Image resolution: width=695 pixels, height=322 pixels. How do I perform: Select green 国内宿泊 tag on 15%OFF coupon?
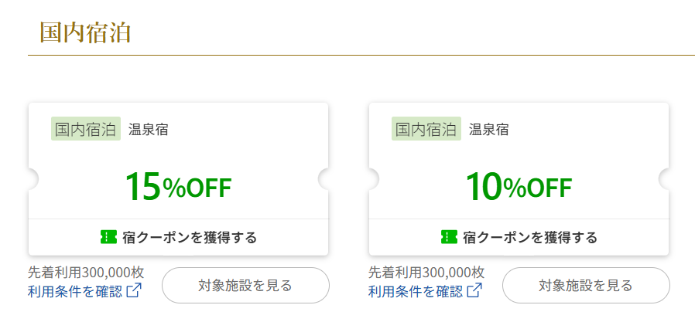click(86, 129)
